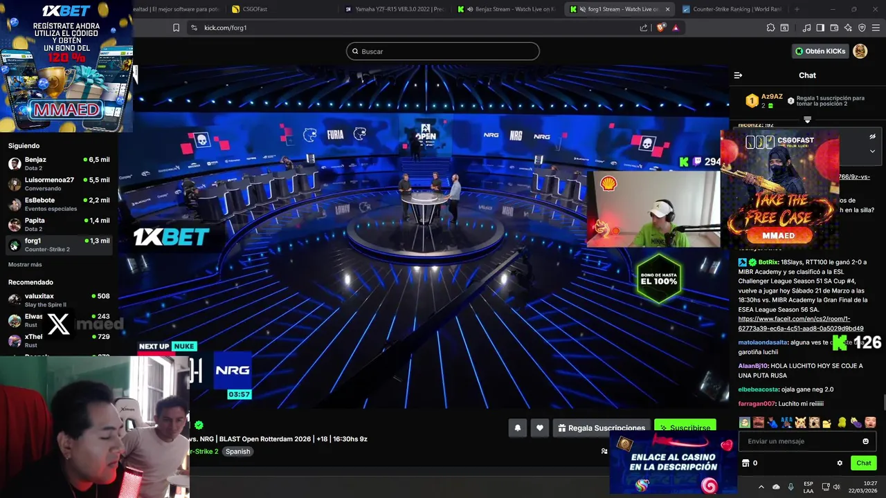Open OneDrive cloud icon in system tray
This screenshot has width=886, height=498.
coord(776,487)
